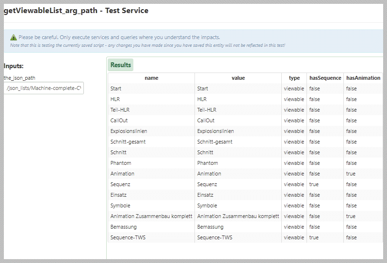387x263 pixels.
Task: Open the Results tab
Action: click(x=120, y=65)
